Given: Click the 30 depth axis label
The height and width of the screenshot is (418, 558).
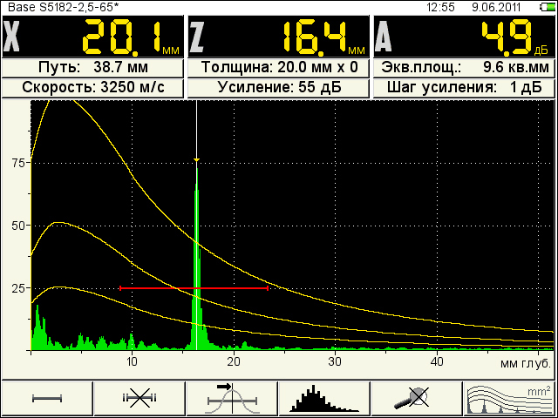Looking at the screenshot, I should pyautogui.click(x=335, y=361).
